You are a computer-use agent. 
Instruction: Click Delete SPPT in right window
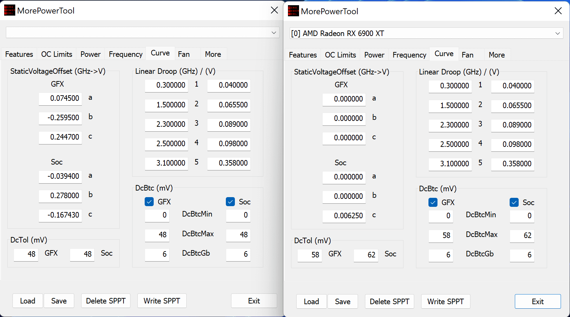[390, 301]
